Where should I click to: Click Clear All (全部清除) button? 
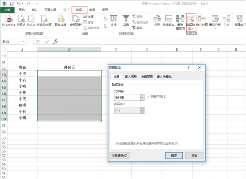(x=119, y=156)
